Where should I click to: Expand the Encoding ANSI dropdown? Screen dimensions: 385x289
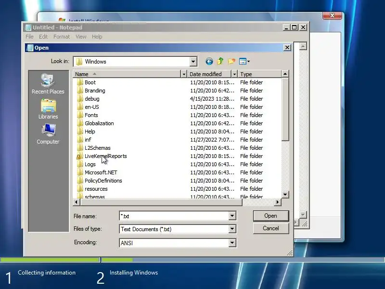click(x=232, y=243)
